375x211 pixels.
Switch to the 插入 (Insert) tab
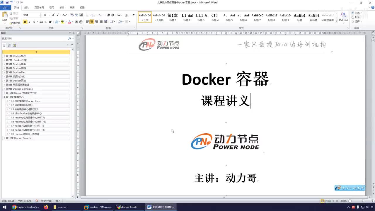pyautogui.click(x=27, y=8)
